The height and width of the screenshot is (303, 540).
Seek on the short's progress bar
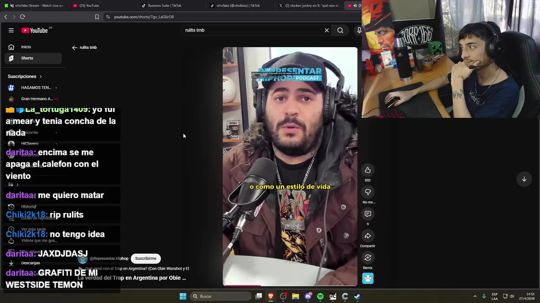(x=290, y=285)
